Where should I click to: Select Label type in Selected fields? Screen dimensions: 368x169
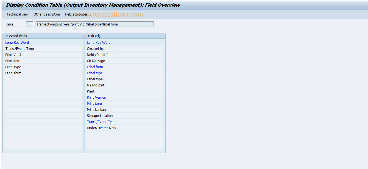click(13, 67)
